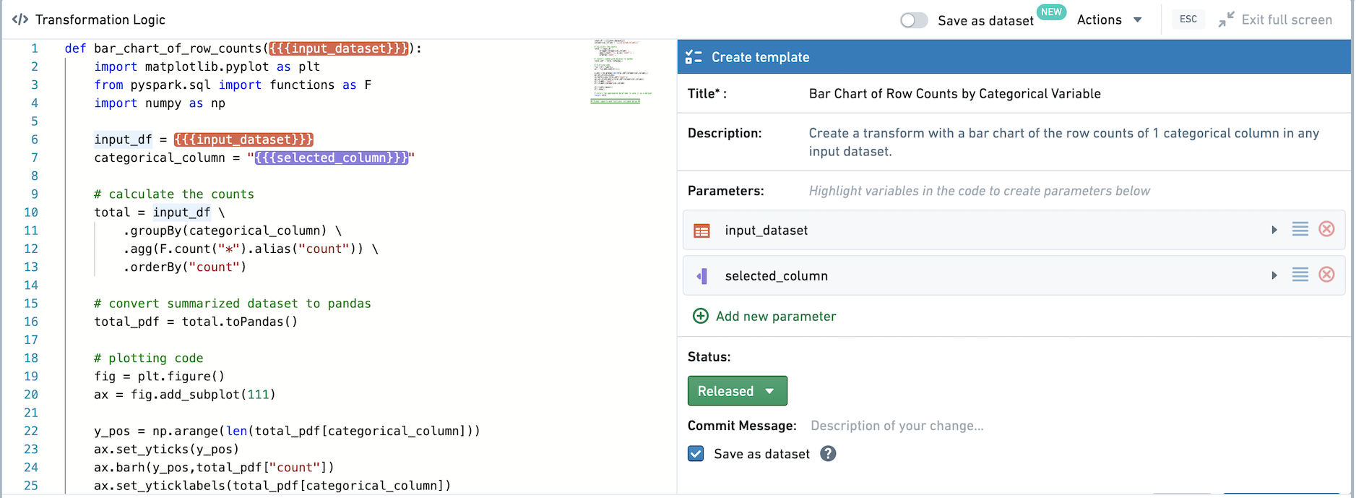Screen dimensions: 1356x498
Task: Edit the template Description text
Action: 1063,142
